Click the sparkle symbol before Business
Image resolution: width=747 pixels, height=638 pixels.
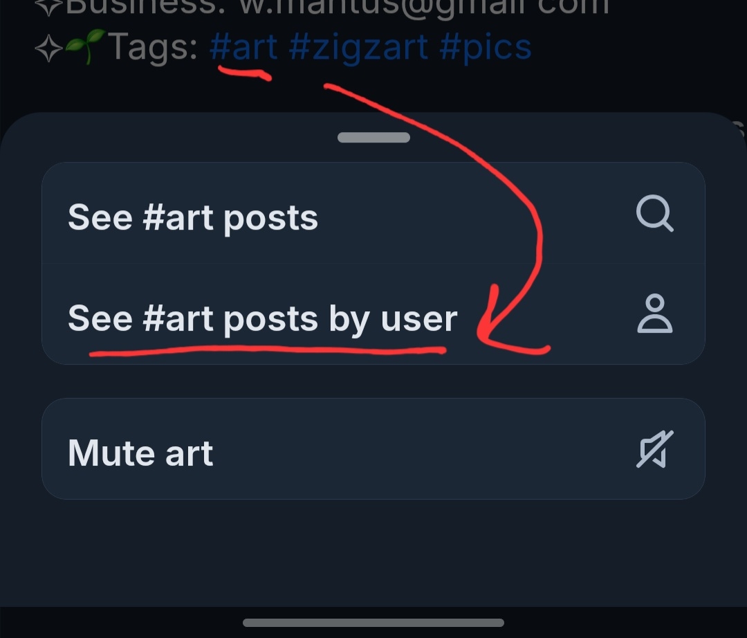coord(48,6)
